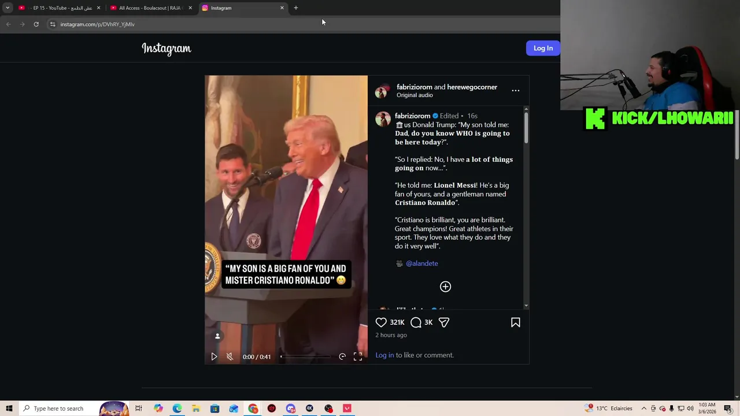Open Outlook from the taskbar
Viewport: 740px width, 416px height.
point(234,408)
